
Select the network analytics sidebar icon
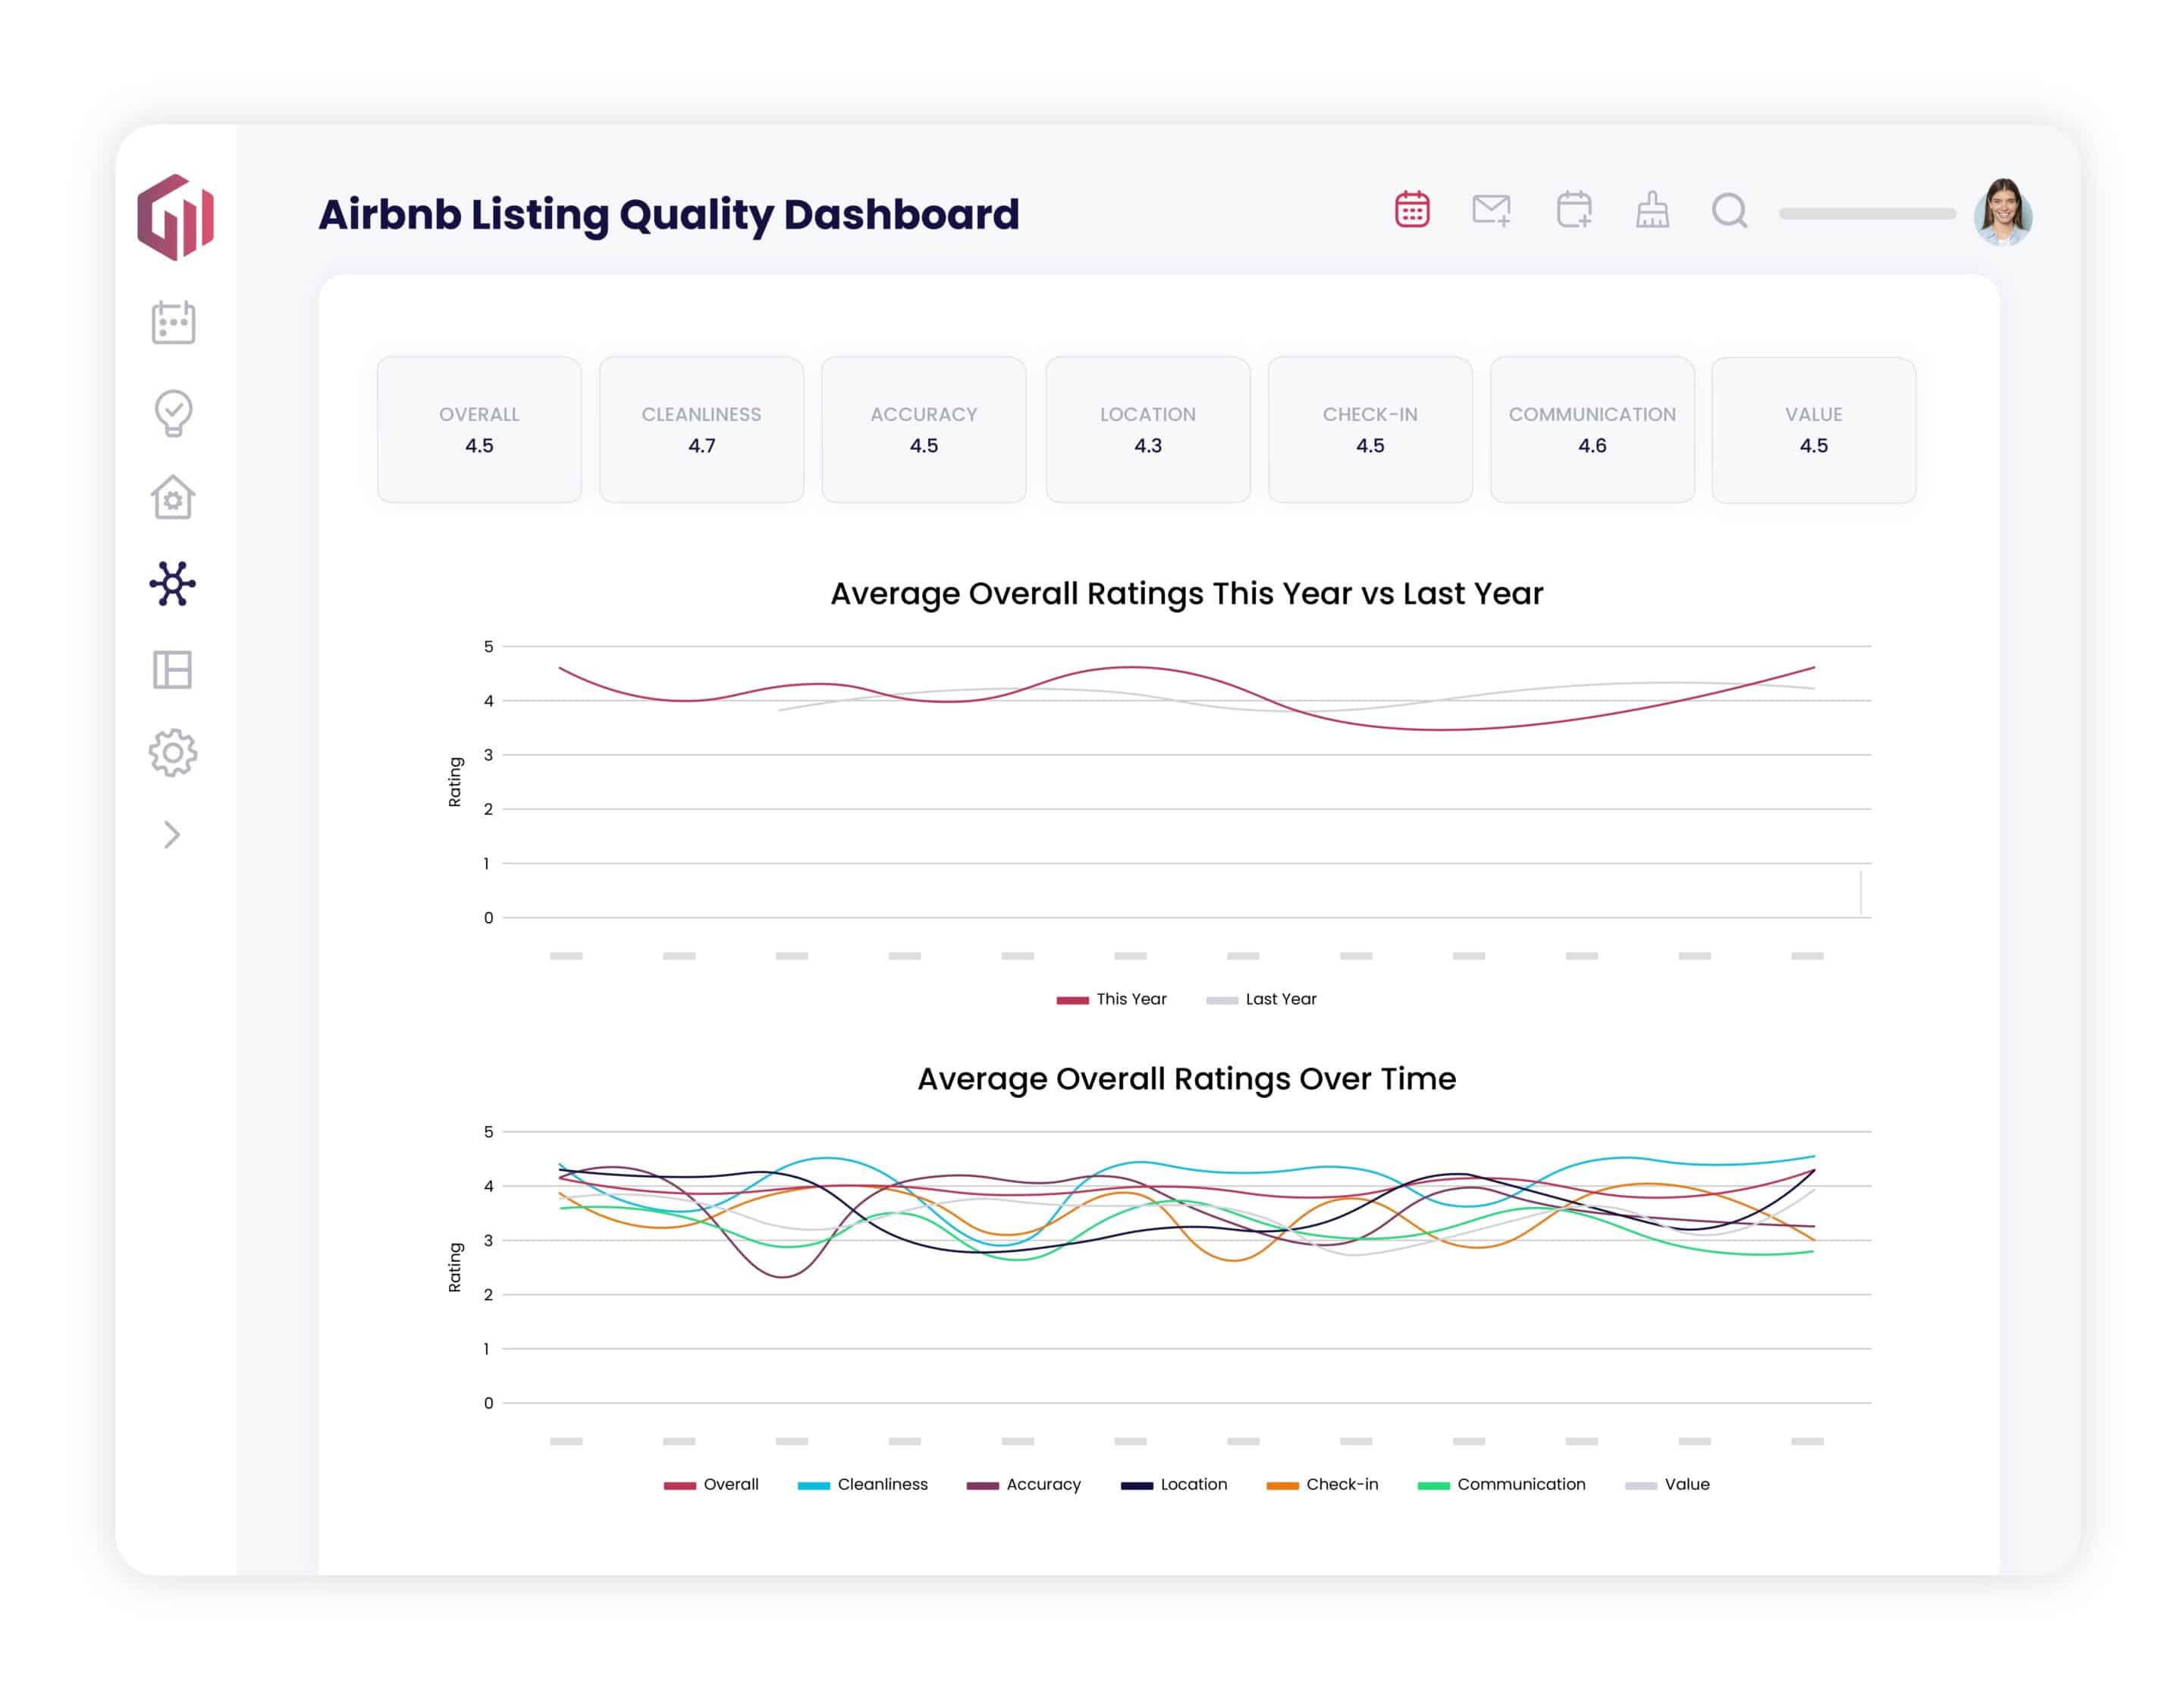click(x=173, y=583)
